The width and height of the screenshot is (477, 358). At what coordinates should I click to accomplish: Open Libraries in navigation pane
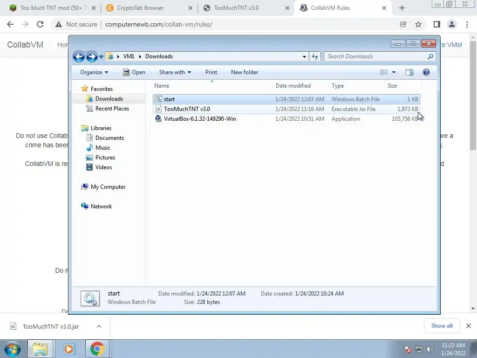tap(101, 128)
